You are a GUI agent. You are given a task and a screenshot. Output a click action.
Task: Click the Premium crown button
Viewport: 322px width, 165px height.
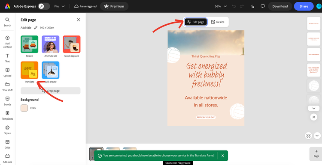coord(114,6)
